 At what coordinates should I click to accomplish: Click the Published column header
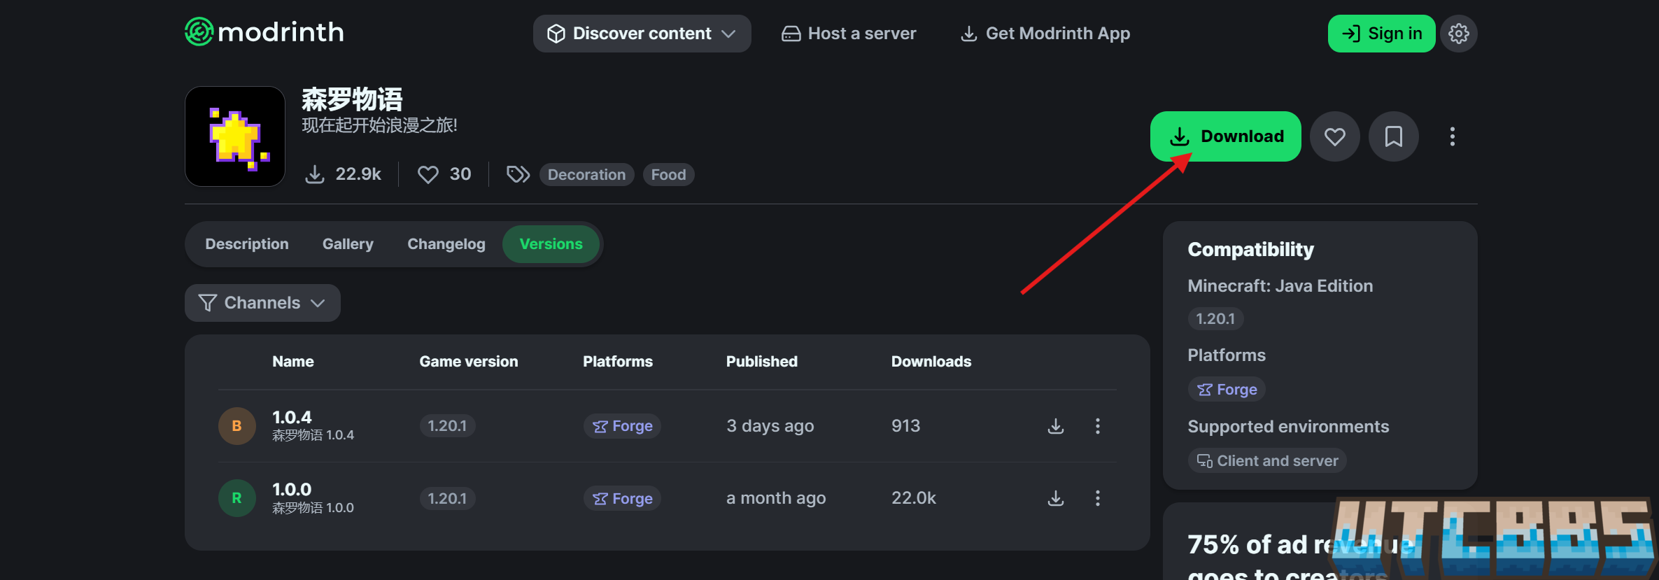pos(762,362)
